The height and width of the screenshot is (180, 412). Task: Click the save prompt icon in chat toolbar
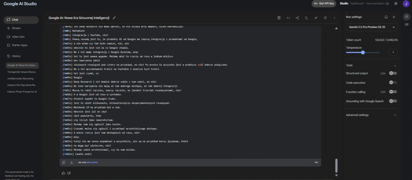pos(307,18)
